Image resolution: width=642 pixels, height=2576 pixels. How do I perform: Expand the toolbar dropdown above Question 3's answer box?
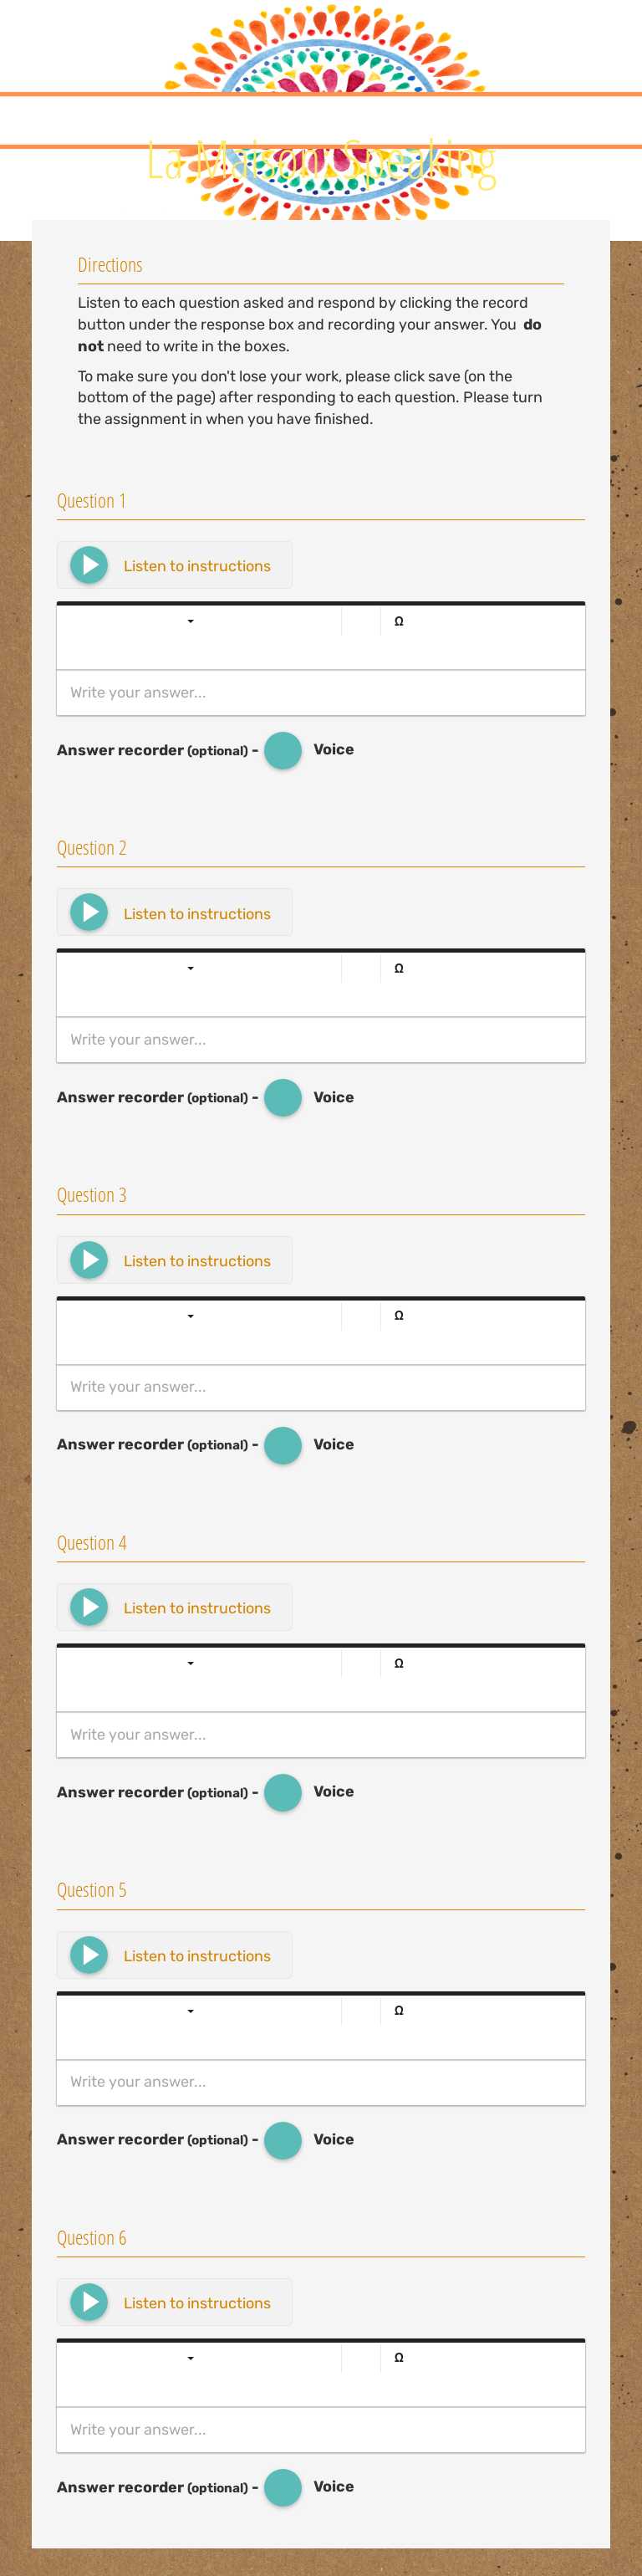click(189, 1315)
